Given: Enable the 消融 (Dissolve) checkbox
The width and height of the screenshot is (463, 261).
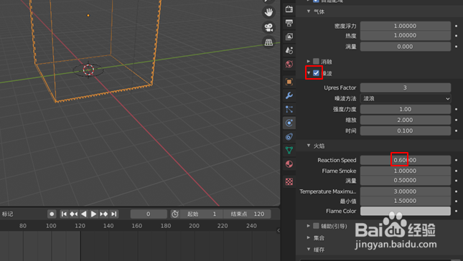Looking at the screenshot, I should [x=316, y=62].
